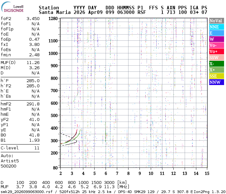Pick the SSE yellow legend swatch
226x194 pixels.
click(216, 76)
